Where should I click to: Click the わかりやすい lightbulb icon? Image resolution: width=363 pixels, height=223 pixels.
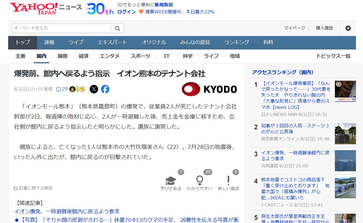[200, 180]
